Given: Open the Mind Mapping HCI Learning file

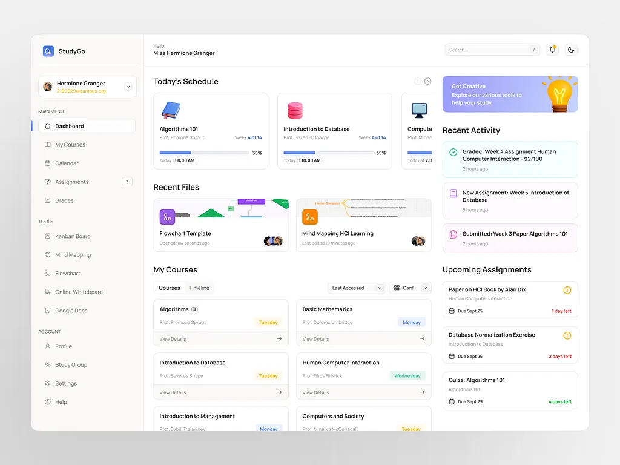Looking at the screenshot, I should click(364, 225).
